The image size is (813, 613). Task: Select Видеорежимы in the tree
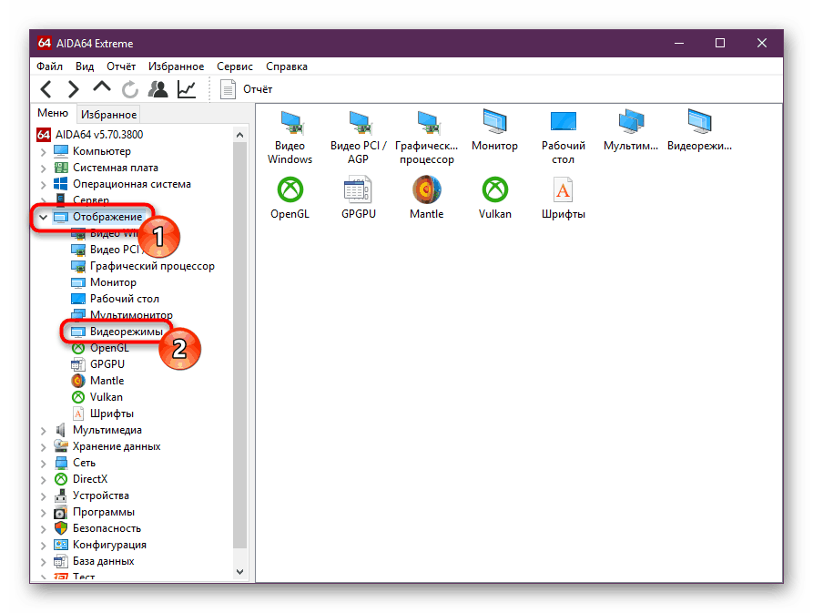tap(117, 332)
